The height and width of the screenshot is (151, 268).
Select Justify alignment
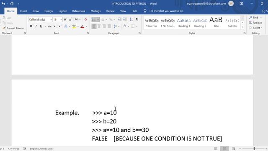(x=109, y=26)
